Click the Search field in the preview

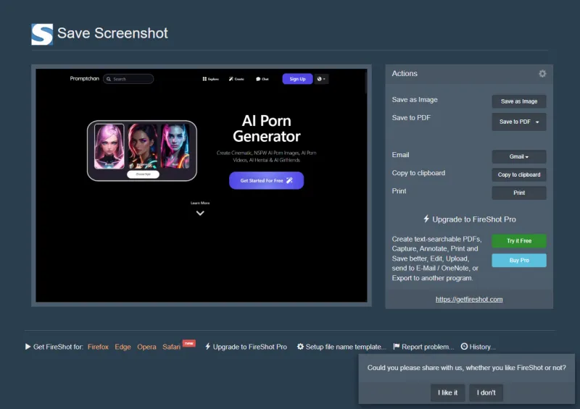point(128,79)
